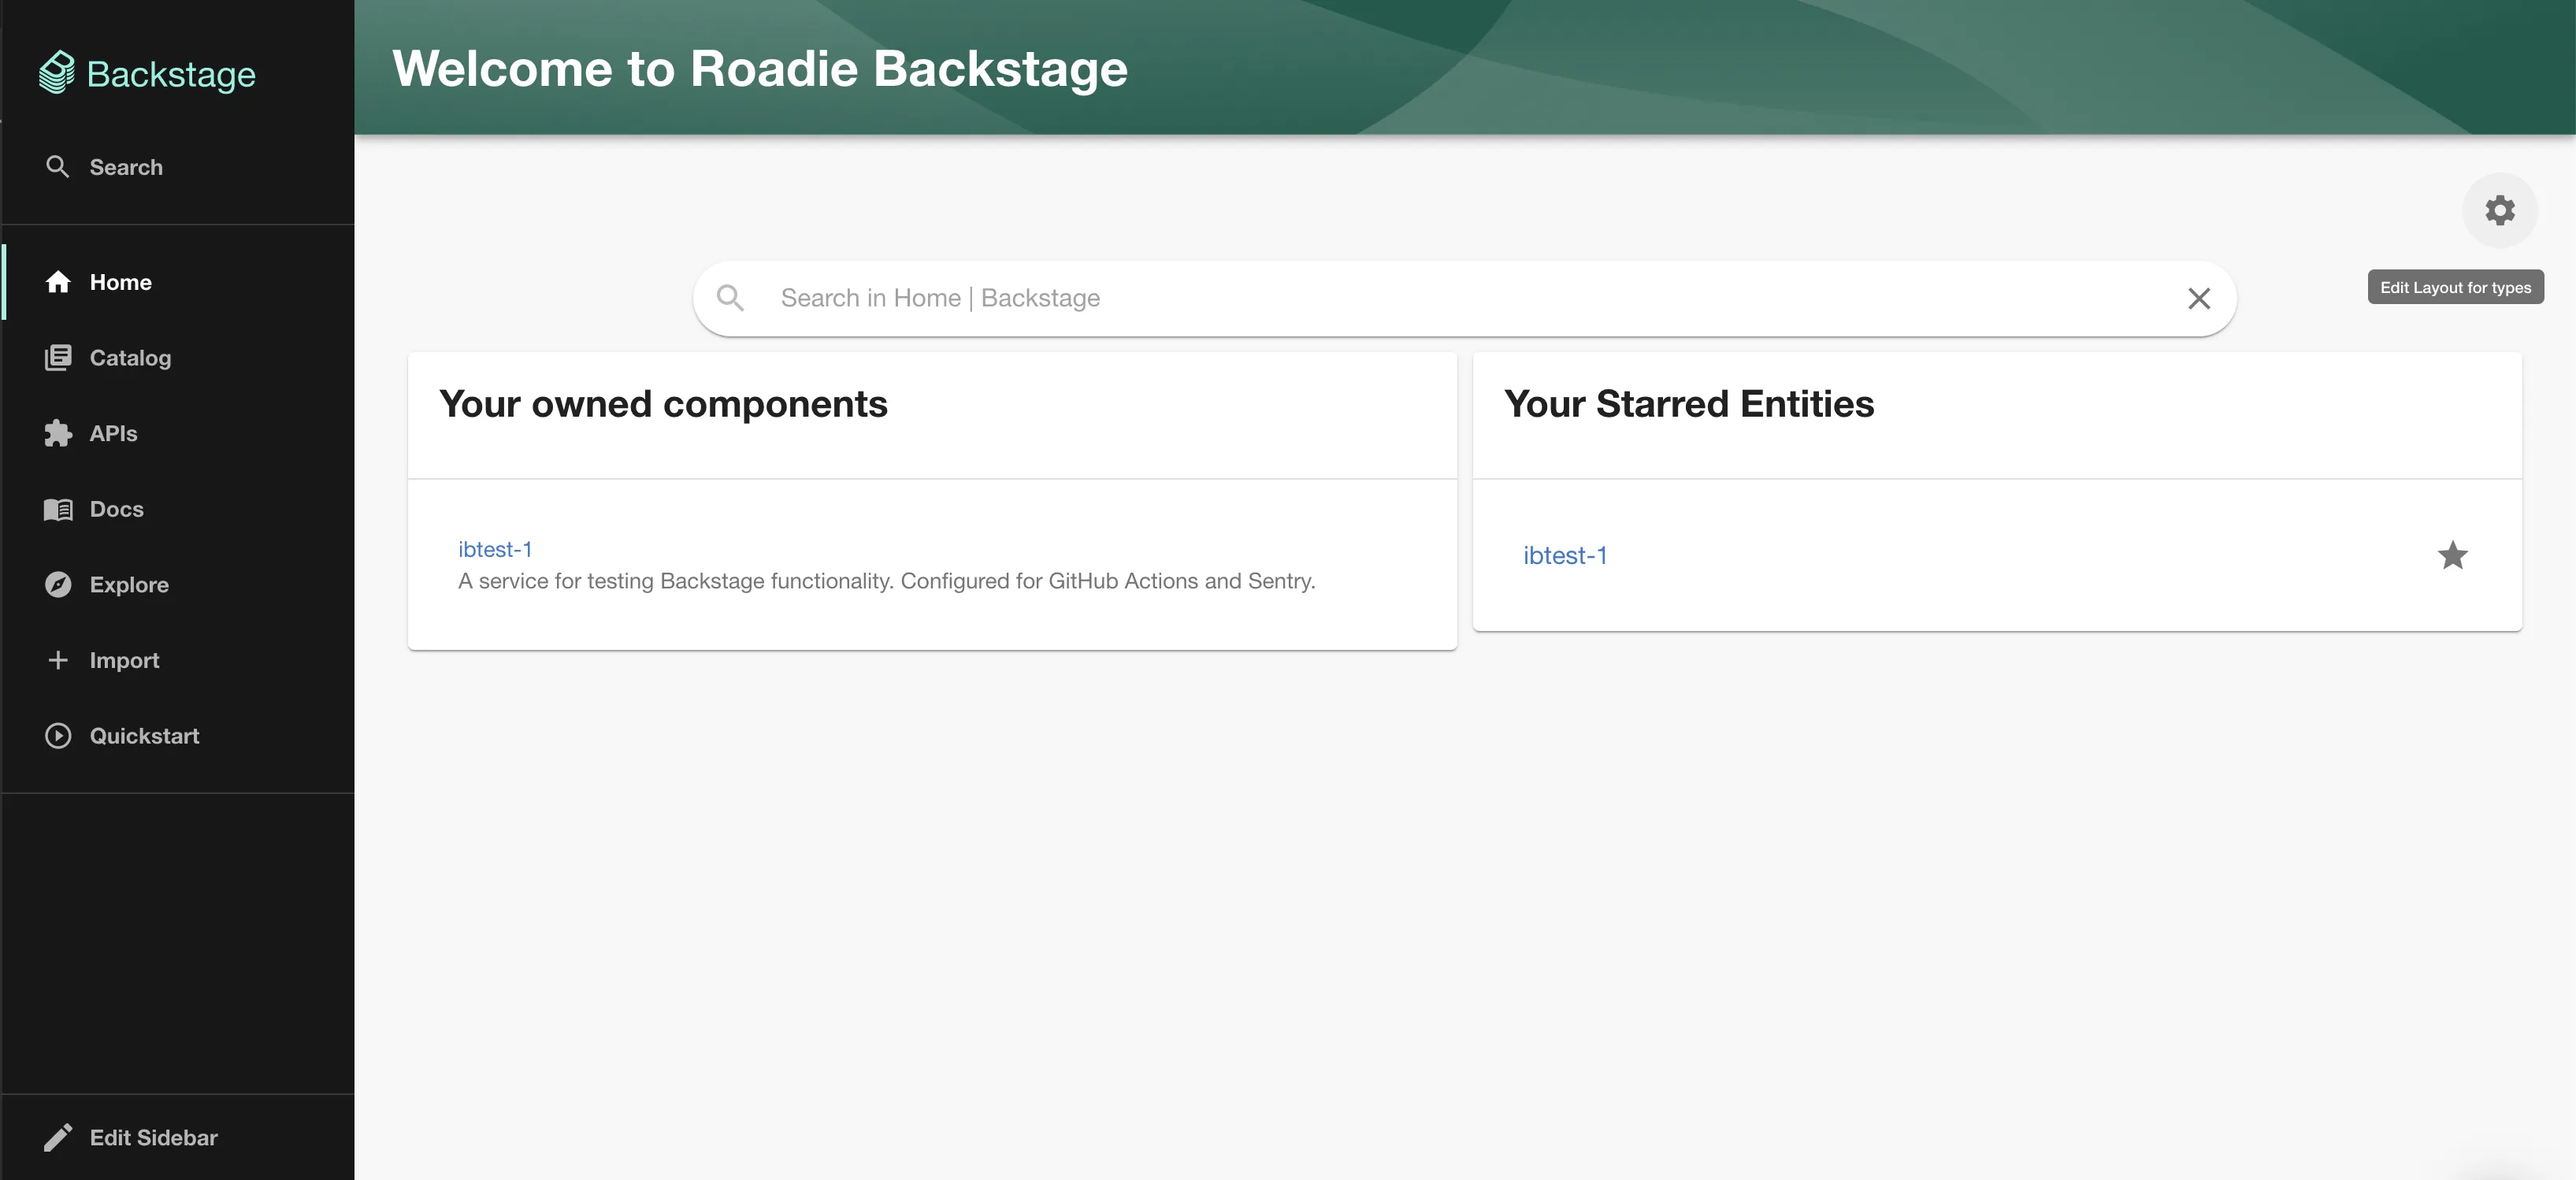Open Search from the sidebar icon
The height and width of the screenshot is (1180, 2576).
tap(58, 167)
